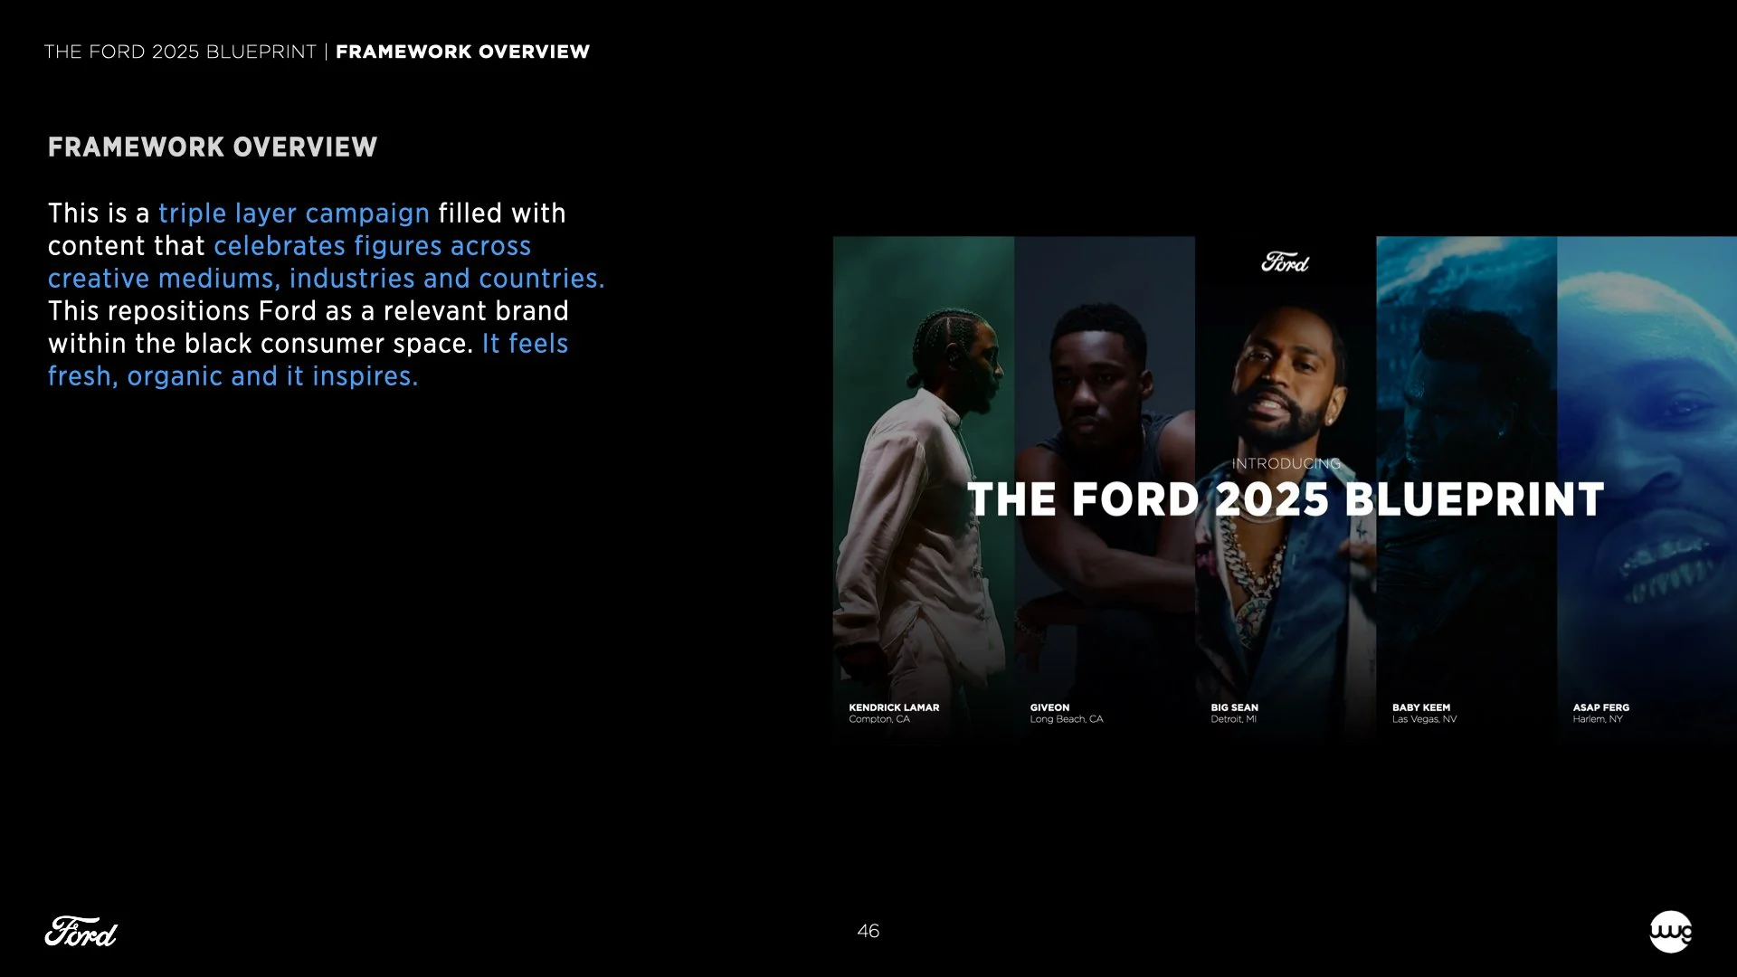
Task: Click the GIVEON Long Beach caption
Action: [x=1066, y=713]
